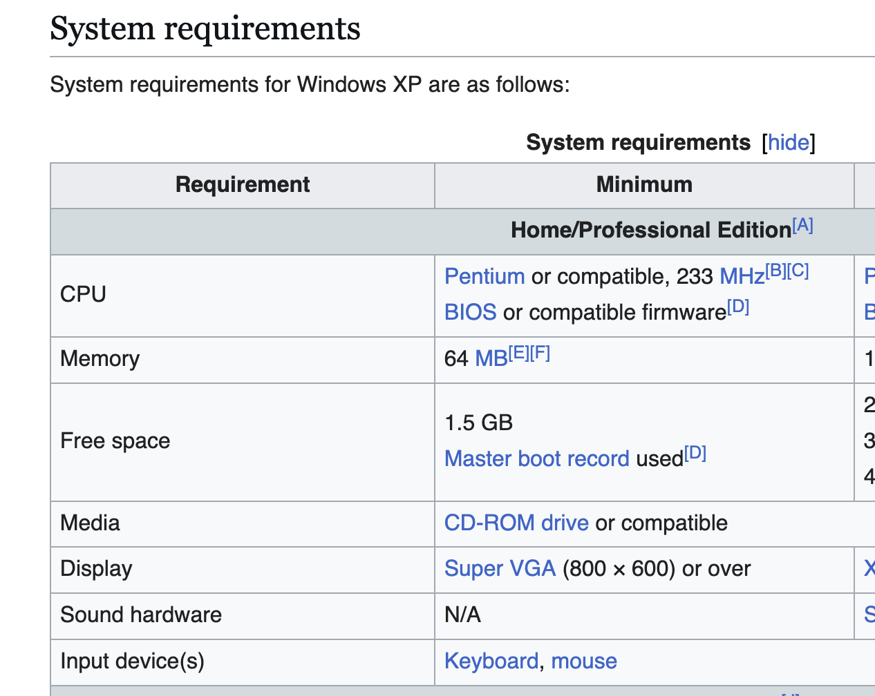
Task: Open the Keyboard link
Action: (x=491, y=661)
